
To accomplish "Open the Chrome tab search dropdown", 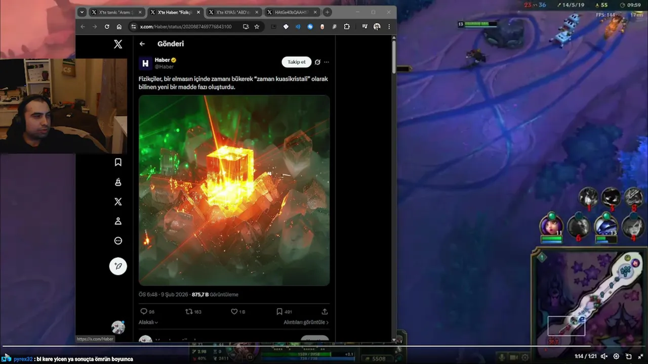I will click(82, 12).
